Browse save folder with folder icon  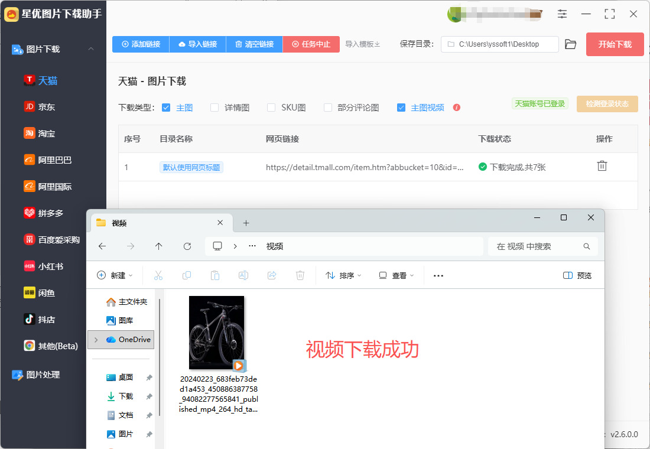coord(571,44)
